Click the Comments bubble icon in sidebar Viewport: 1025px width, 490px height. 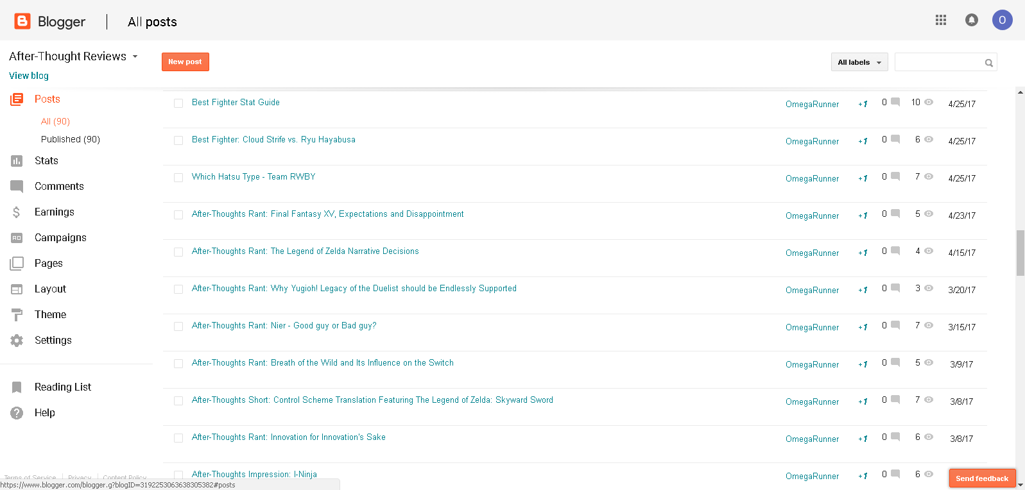tap(17, 187)
